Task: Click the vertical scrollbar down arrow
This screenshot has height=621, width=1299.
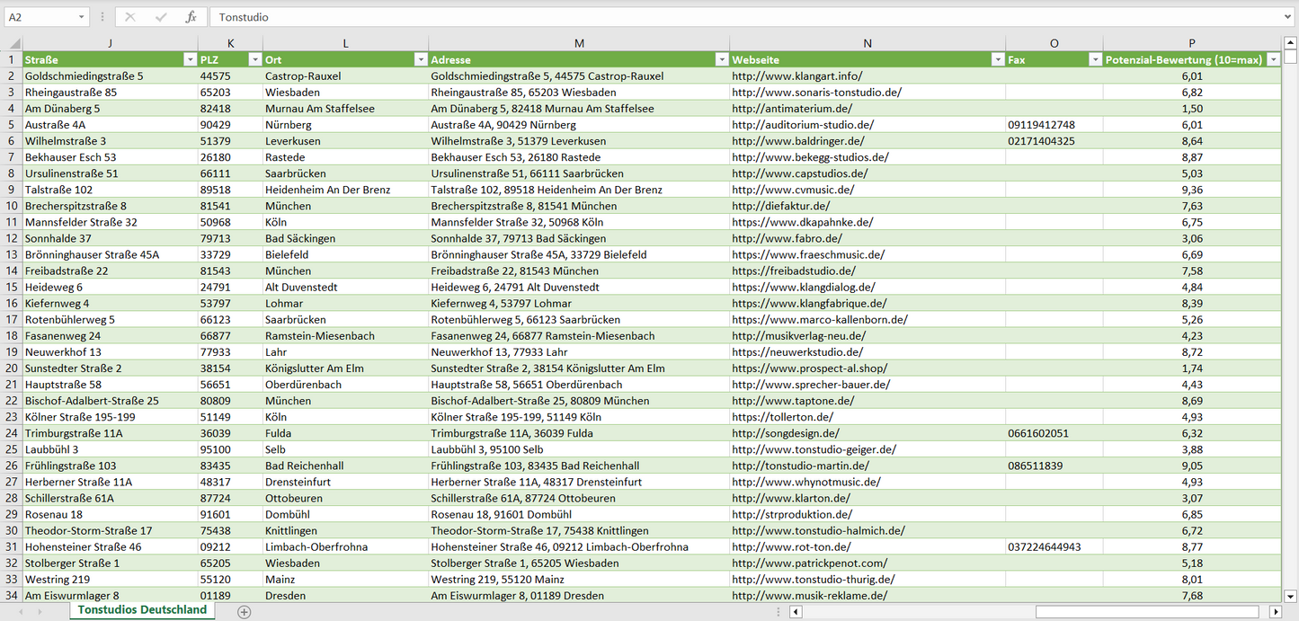Action: tap(1291, 595)
